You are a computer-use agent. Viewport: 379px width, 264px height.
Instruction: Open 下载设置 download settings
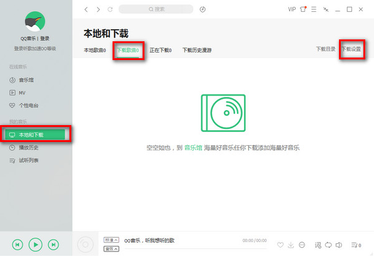pyautogui.click(x=351, y=49)
